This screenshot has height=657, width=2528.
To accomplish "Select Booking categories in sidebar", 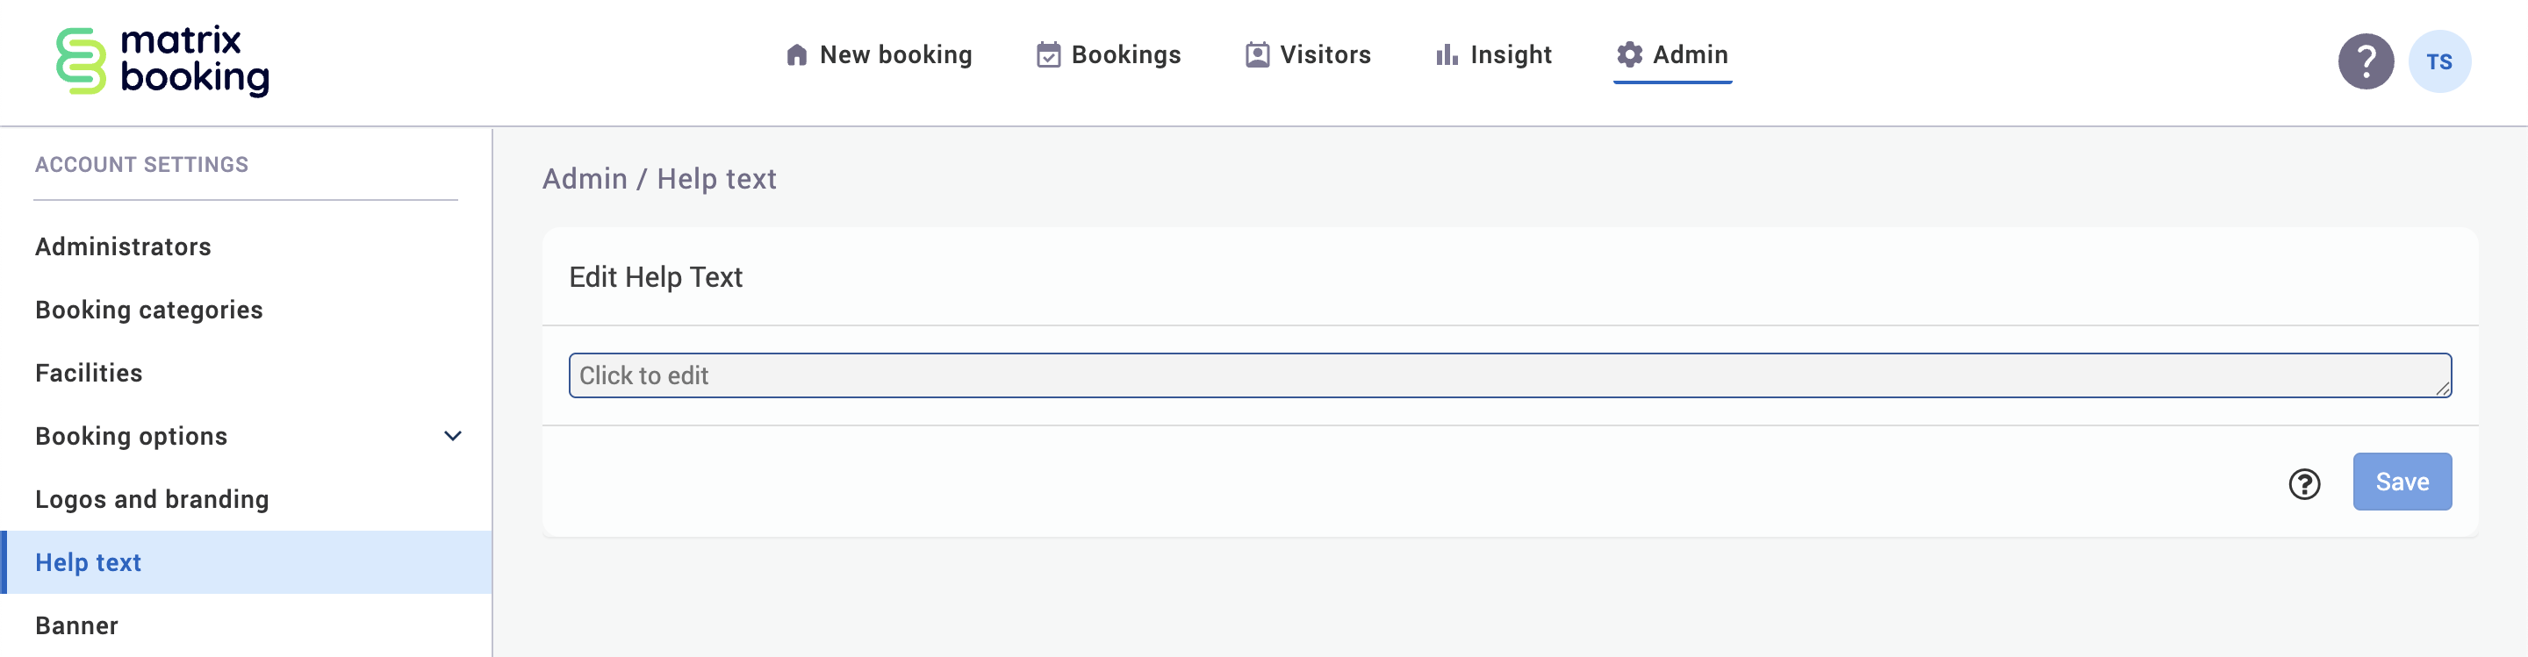I will pos(149,310).
